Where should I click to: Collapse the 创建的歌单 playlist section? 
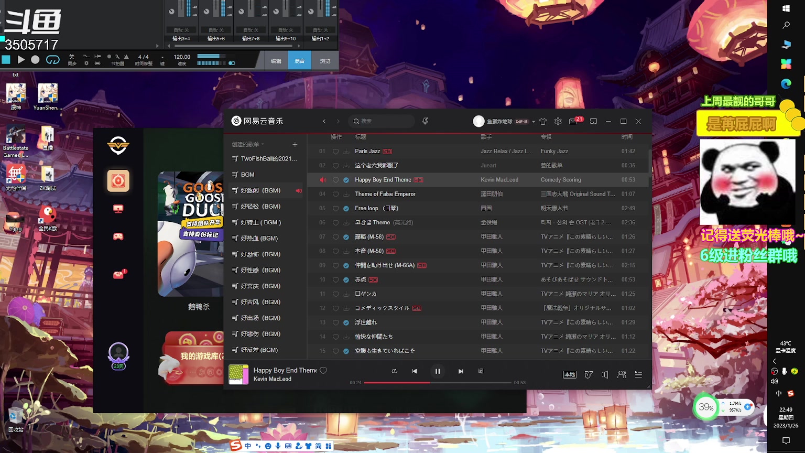click(248, 144)
